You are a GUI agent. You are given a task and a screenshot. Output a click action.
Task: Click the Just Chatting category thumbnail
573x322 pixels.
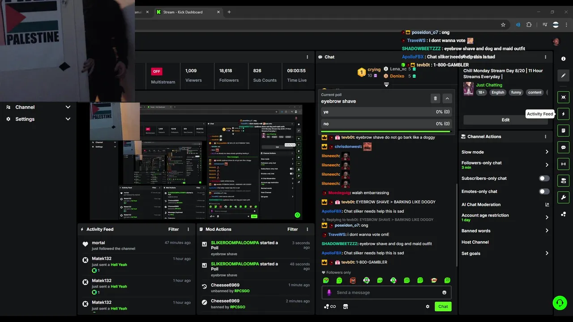tap(468, 89)
